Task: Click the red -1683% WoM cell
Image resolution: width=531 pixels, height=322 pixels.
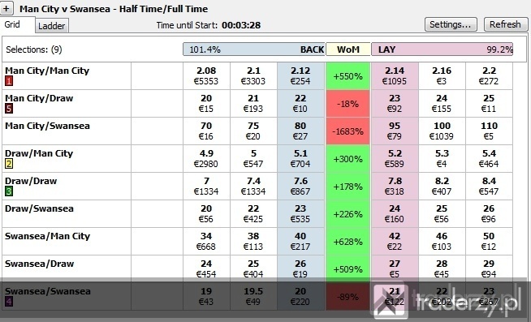Action: [x=348, y=131]
